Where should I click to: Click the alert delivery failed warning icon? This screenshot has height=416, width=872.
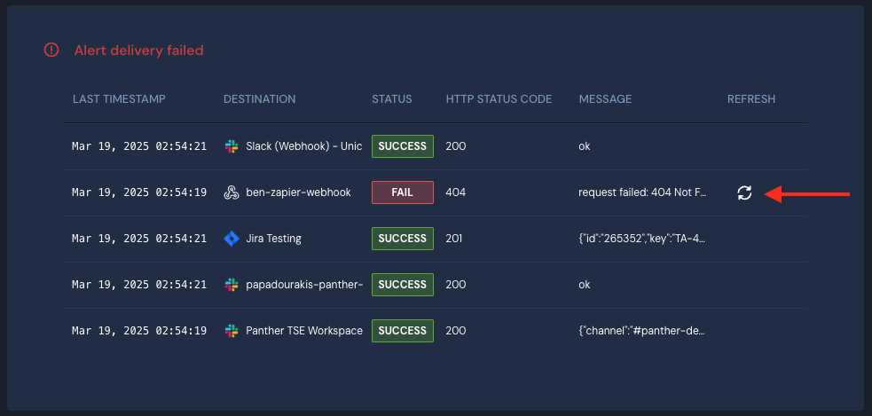[x=51, y=50]
